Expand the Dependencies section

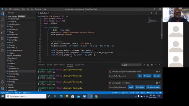tap(21, 90)
